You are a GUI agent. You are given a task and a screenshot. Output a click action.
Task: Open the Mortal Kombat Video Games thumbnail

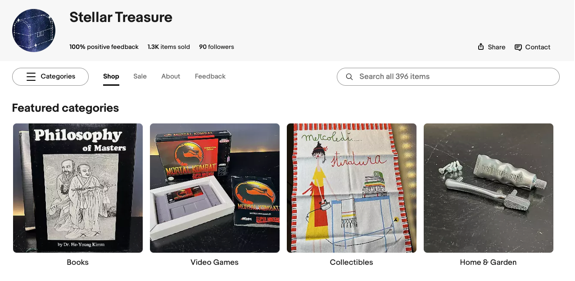click(x=215, y=188)
